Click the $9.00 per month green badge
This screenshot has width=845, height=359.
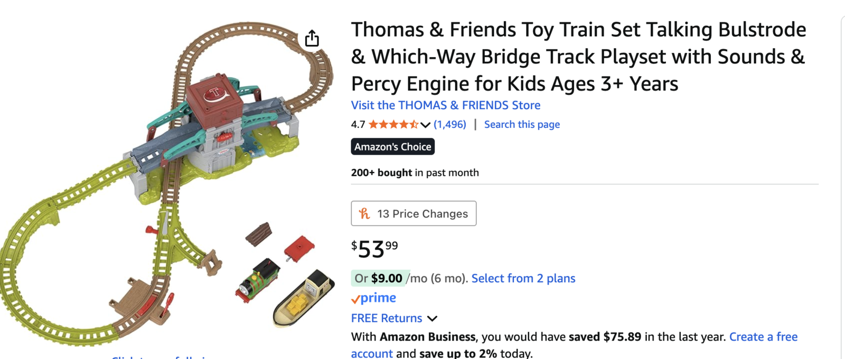(x=379, y=278)
